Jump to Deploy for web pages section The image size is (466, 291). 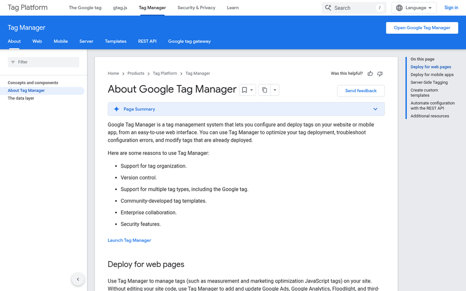tap(431, 67)
